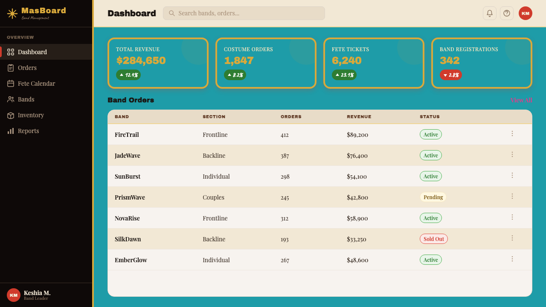Click the Pending status badge for PrismWave
The width and height of the screenshot is (546, 307).
(x=433, y=197)
